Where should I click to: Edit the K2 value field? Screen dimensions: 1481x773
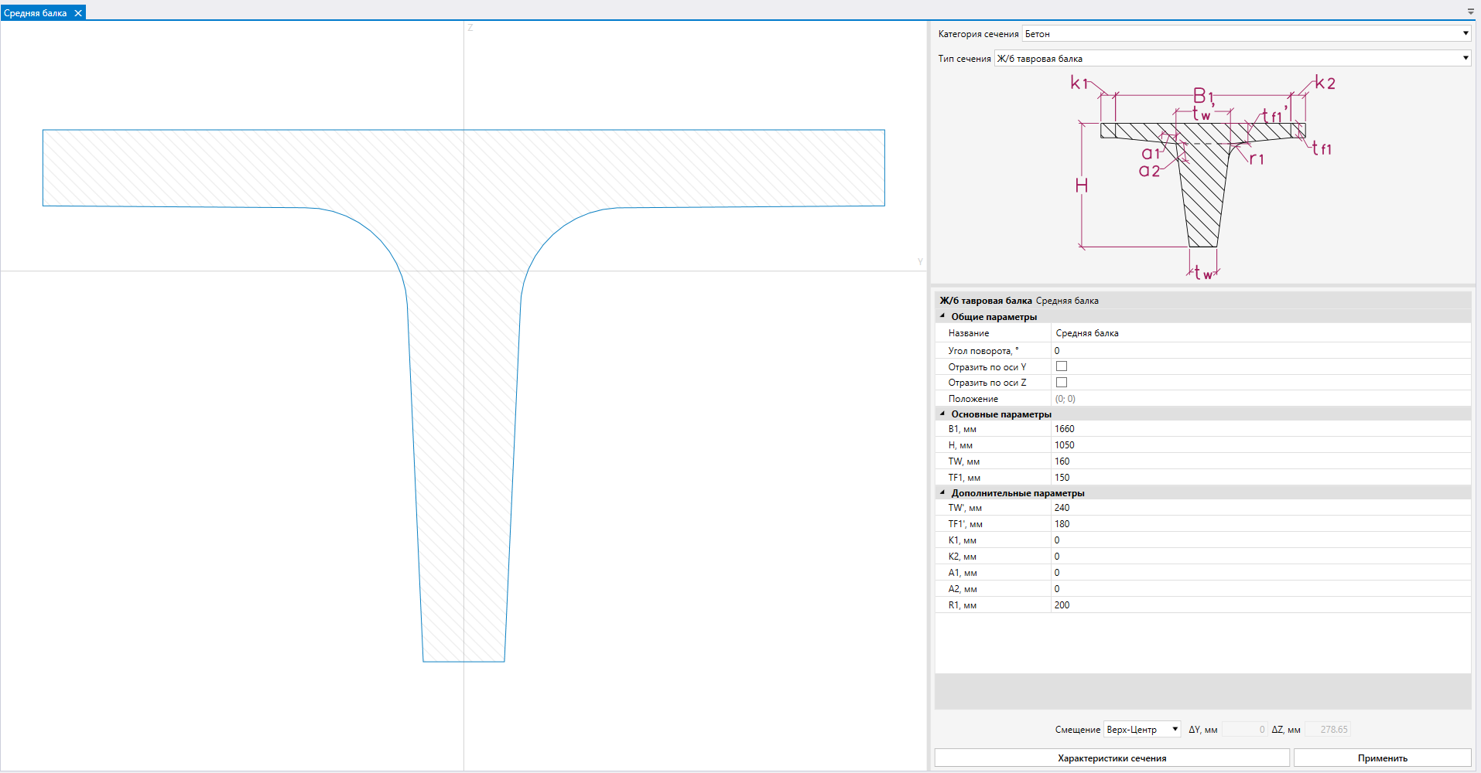click(1261, 557)
